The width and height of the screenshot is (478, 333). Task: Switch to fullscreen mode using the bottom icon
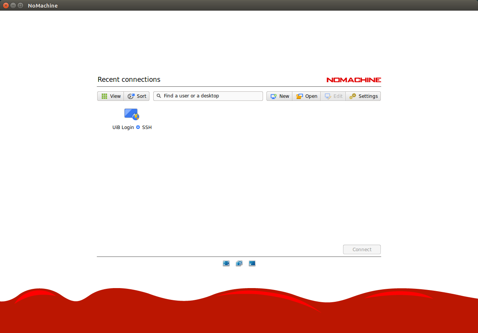226,263
